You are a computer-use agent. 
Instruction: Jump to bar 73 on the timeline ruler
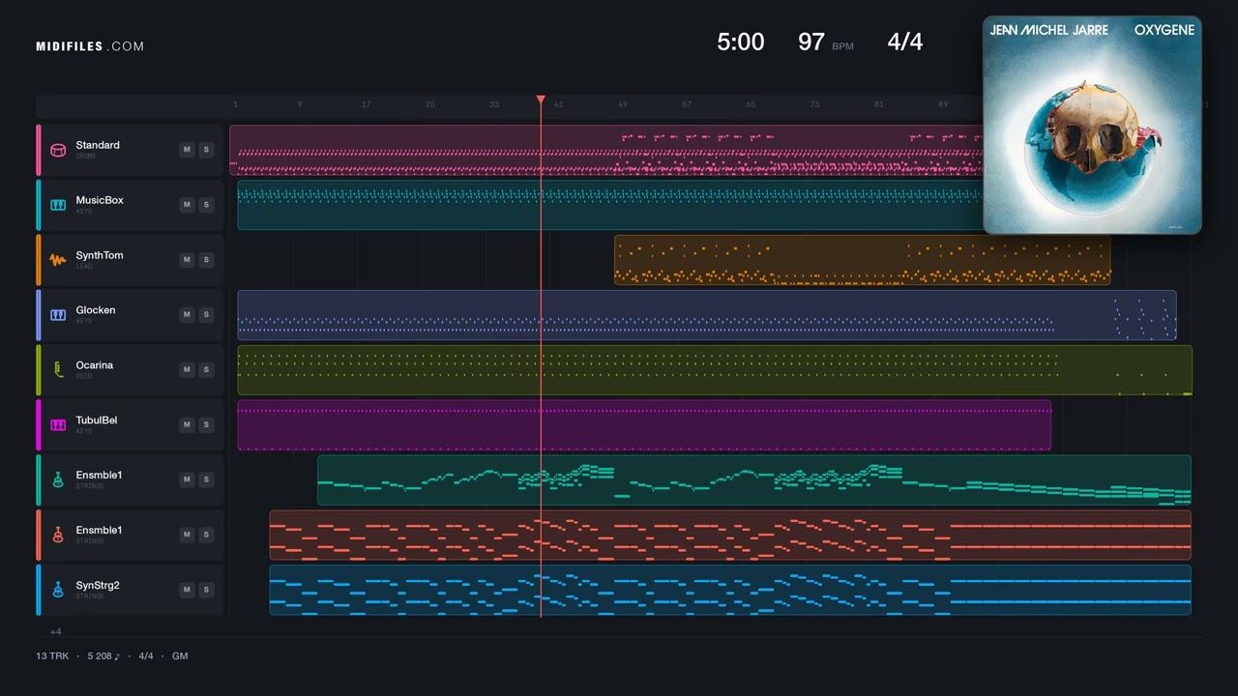pos(814,104)
